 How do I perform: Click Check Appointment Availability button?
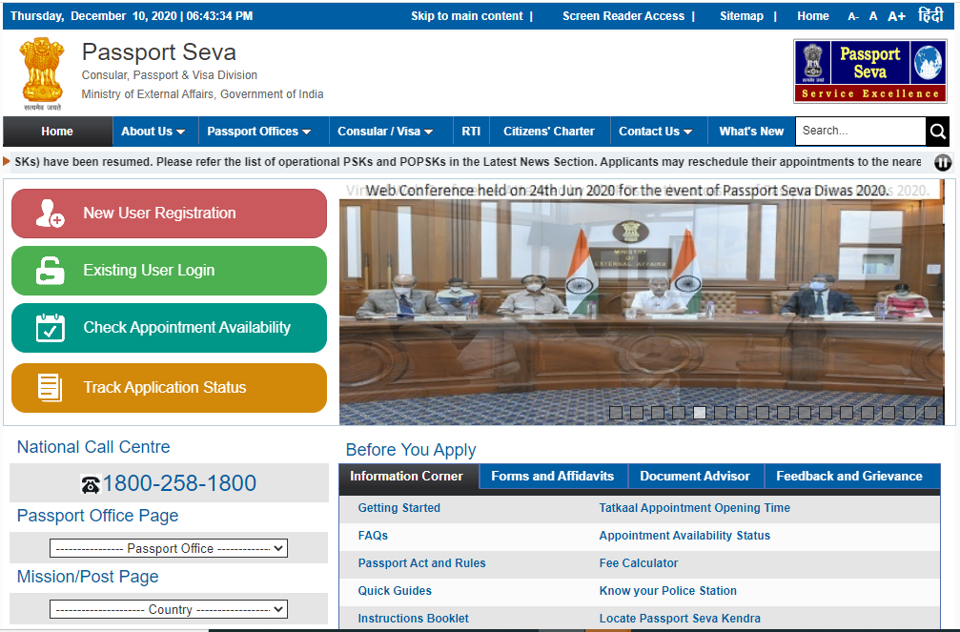click(169, 328)
